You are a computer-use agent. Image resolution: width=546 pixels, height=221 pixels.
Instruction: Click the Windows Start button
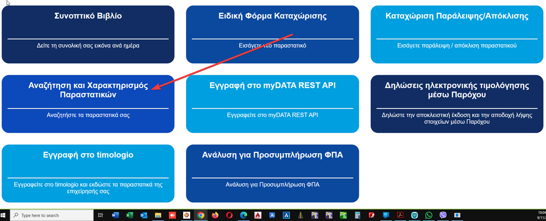[5, 216]
